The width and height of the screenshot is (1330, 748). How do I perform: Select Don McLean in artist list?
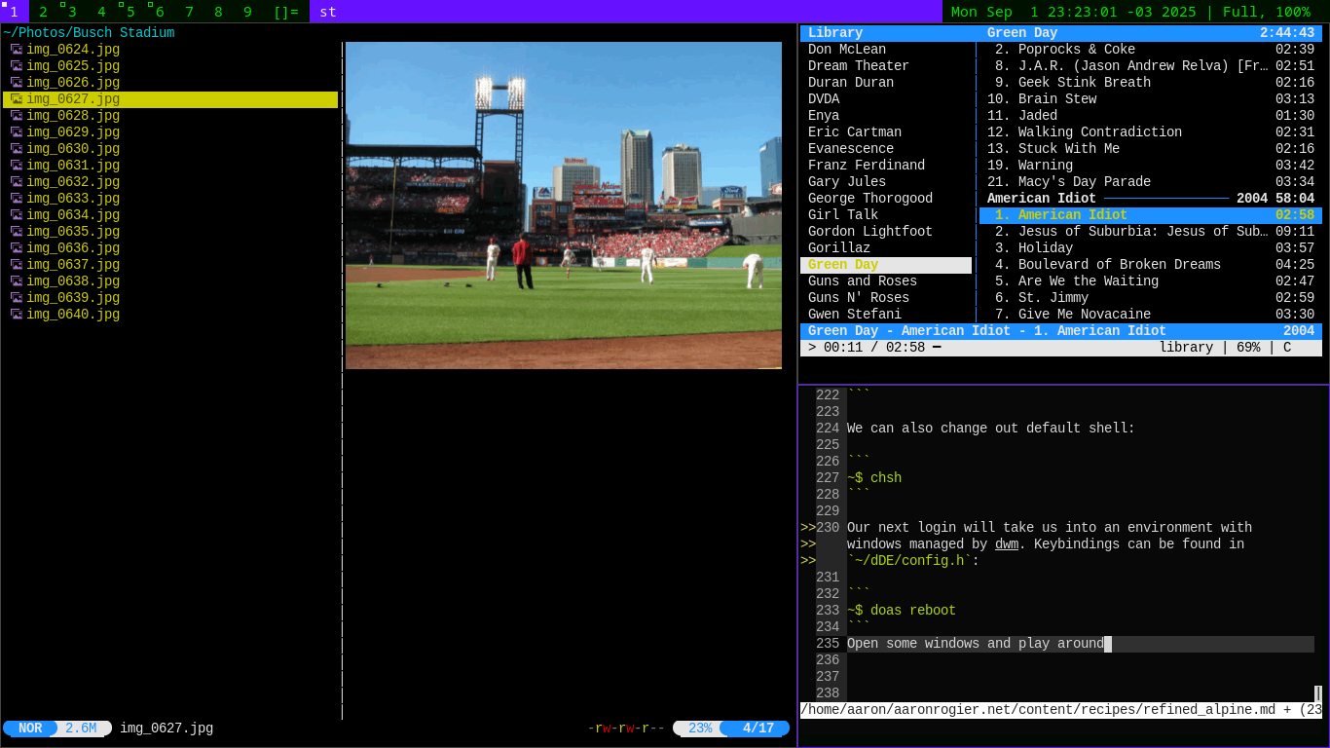[x=847, y=50]
